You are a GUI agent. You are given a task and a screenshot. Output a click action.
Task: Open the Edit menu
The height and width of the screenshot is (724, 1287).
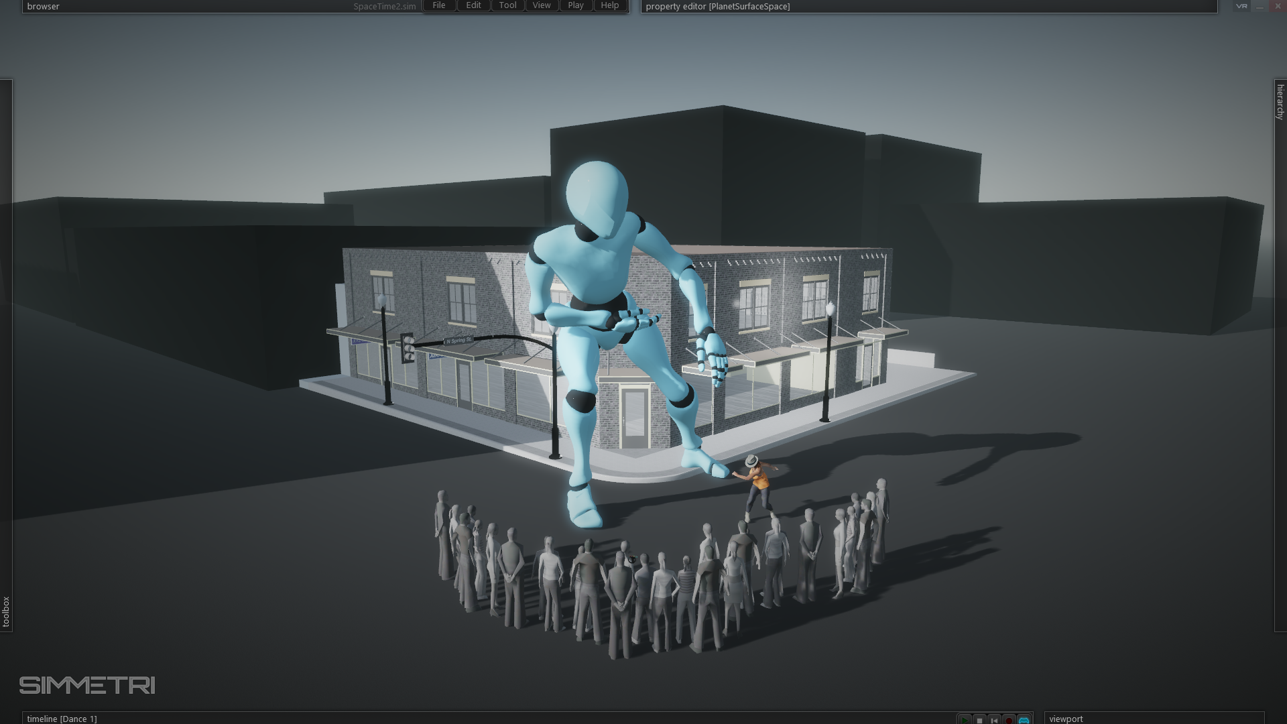pos(473,5)
